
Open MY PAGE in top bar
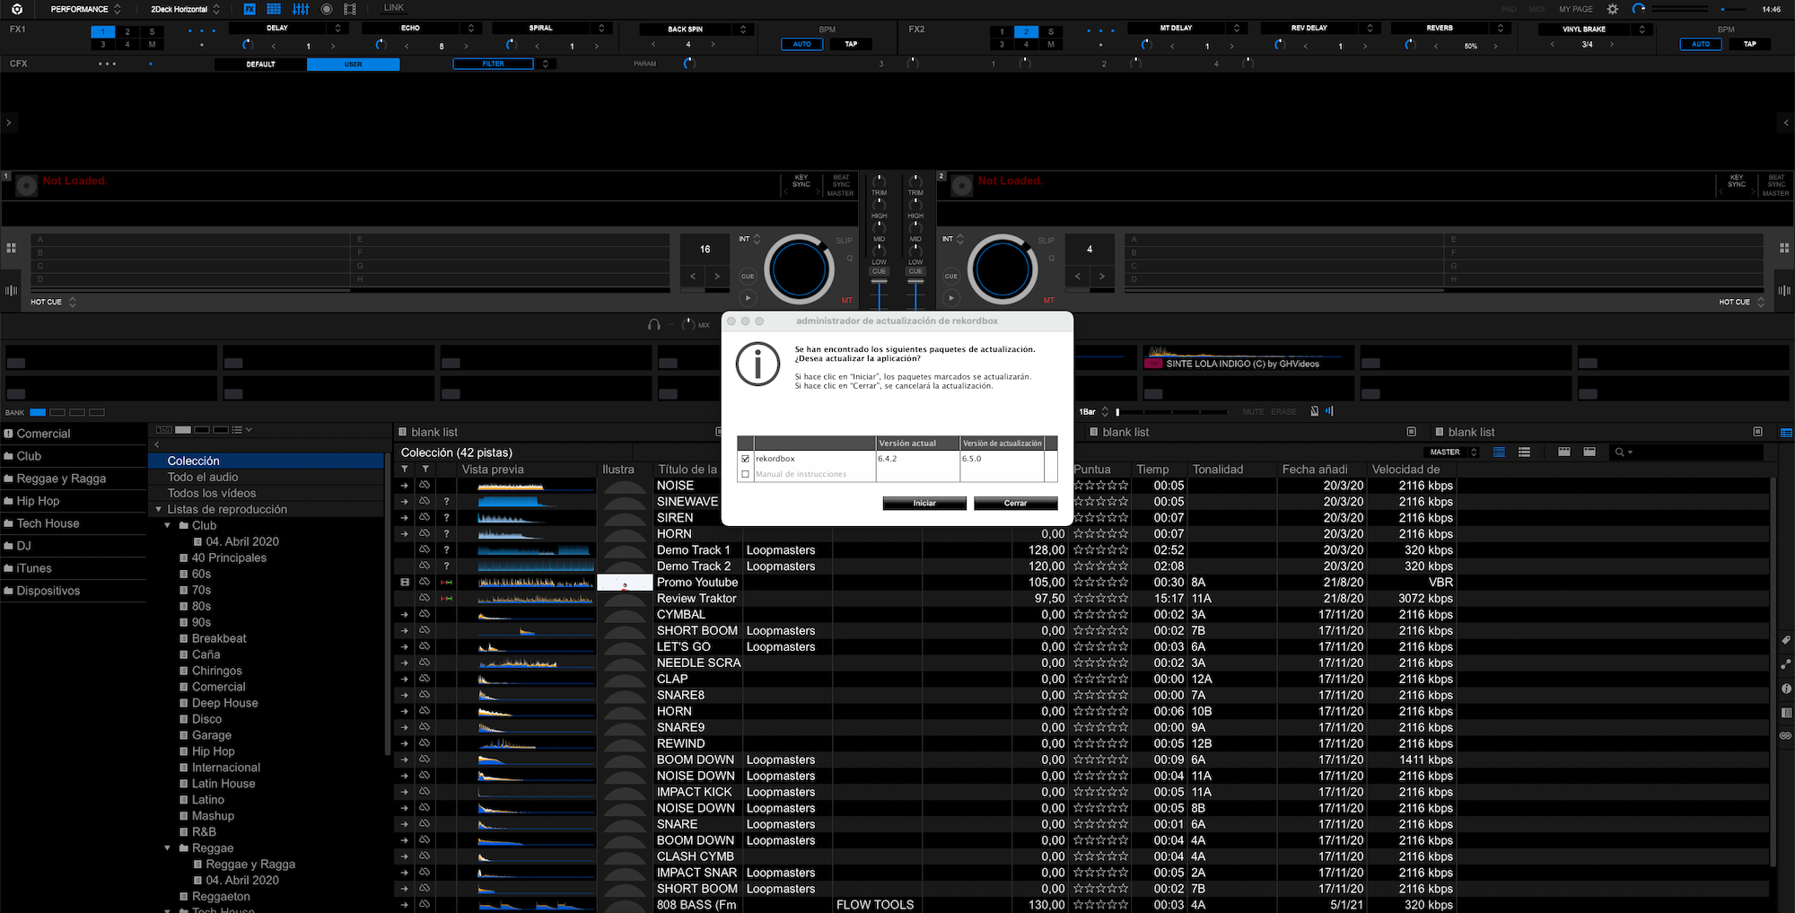tap(1576, 9)
